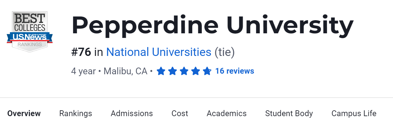Click the U.S. News Best Colleges badge
This screenshot has height=125, width=393.
[30, 32]
